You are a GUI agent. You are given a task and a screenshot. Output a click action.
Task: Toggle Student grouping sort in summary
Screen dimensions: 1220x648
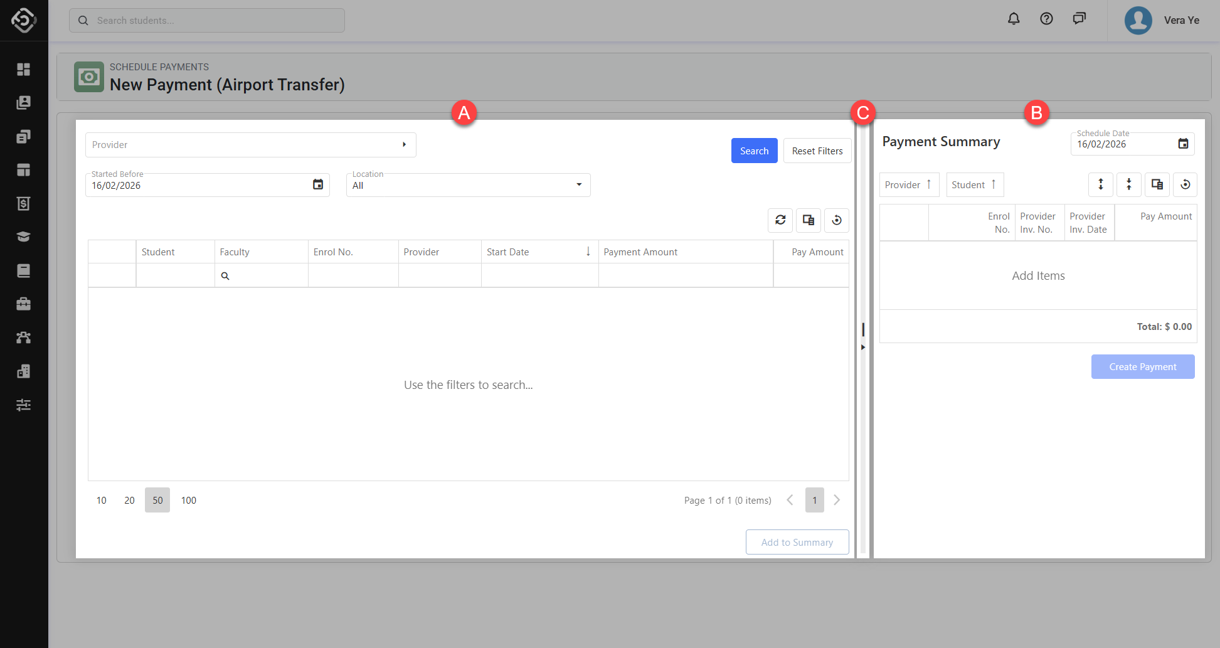[x=975, y=184]
